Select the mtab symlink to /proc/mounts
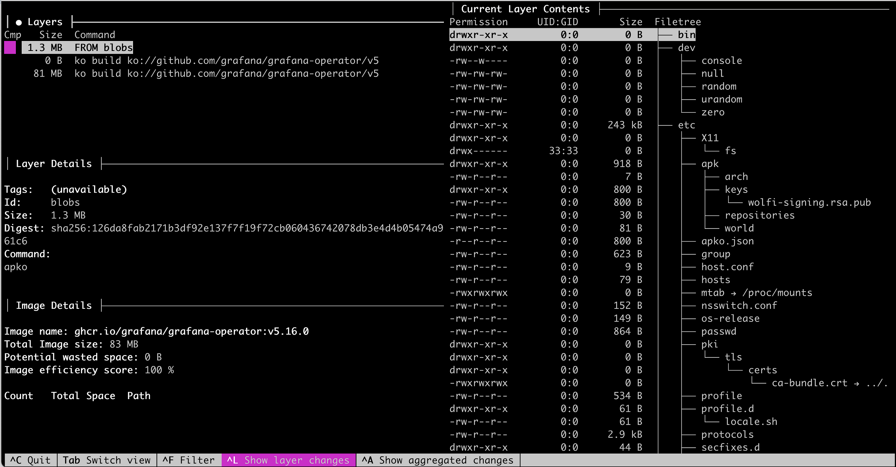 point(756,292)
